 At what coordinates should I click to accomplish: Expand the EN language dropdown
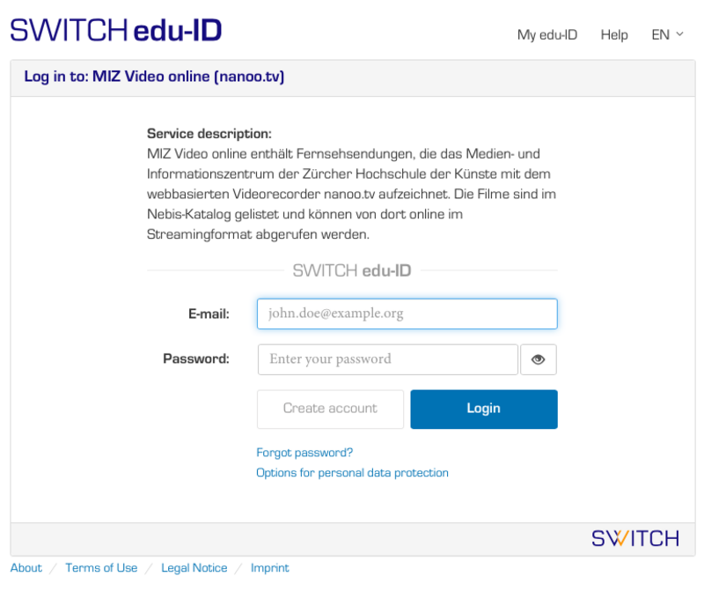(x=667, y=34)
